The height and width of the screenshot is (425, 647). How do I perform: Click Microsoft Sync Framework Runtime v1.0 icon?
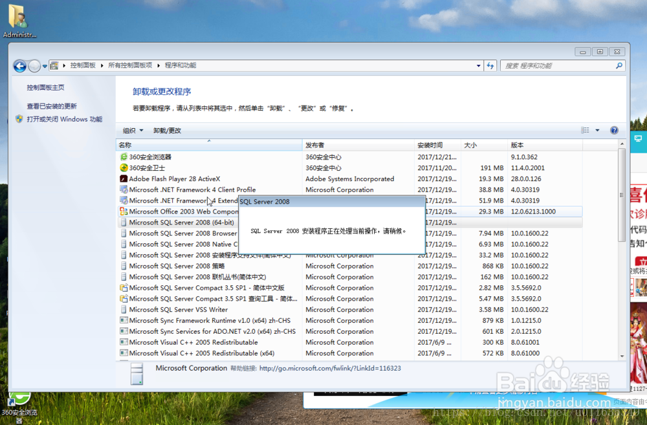pos(124,320)
